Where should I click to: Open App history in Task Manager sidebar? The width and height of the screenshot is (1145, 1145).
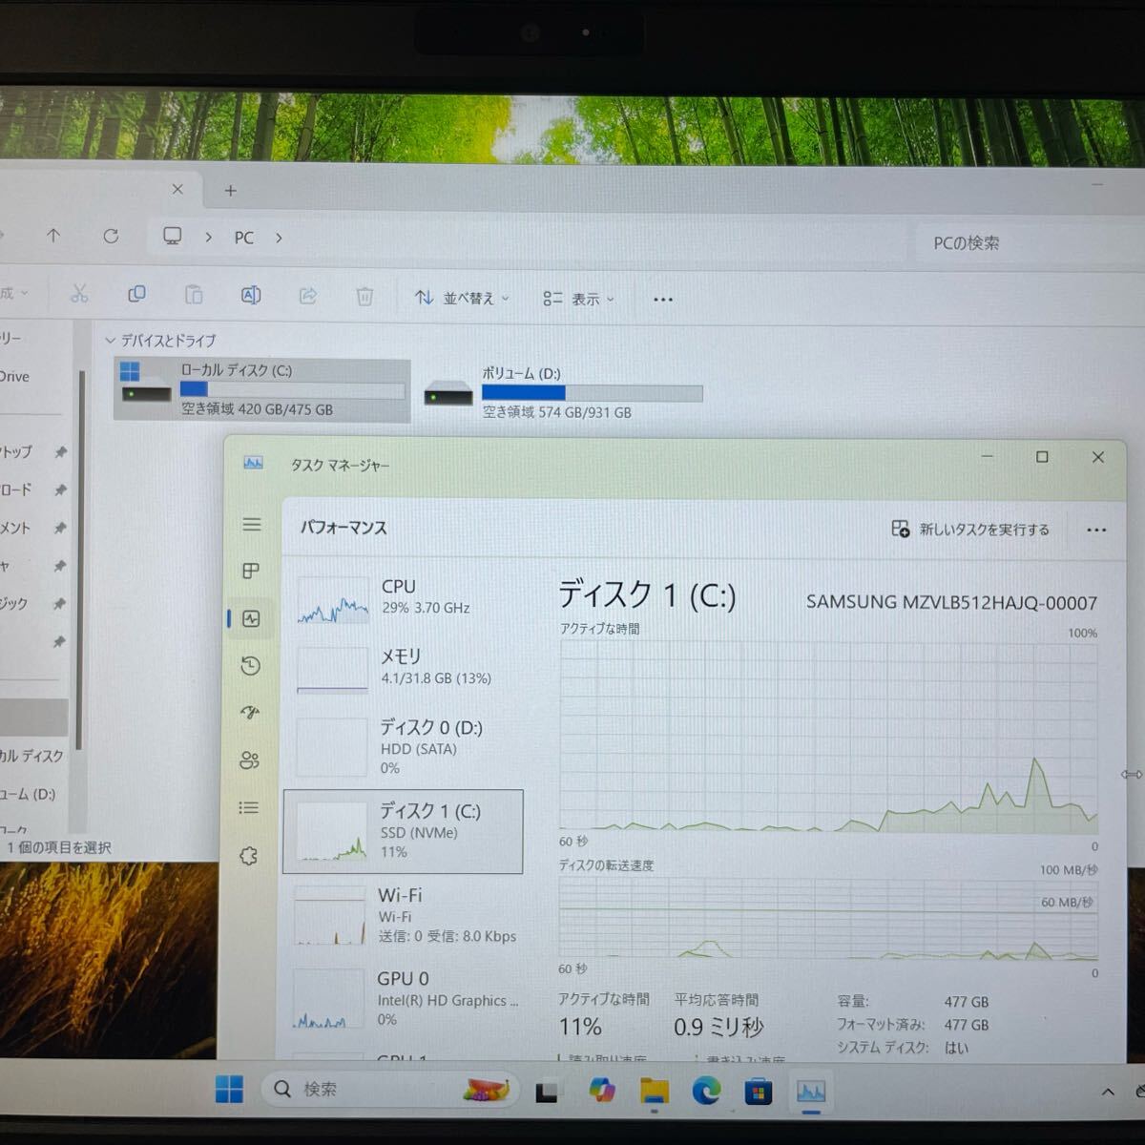251,666
